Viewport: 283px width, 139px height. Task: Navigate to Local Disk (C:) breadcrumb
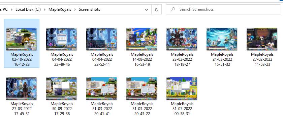(x=28, y=9)
